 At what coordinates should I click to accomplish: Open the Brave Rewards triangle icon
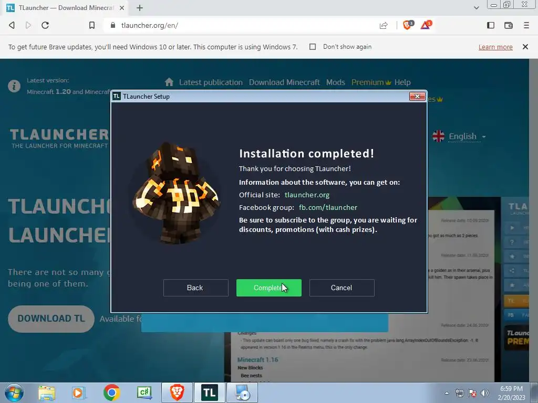coord(426,25)
